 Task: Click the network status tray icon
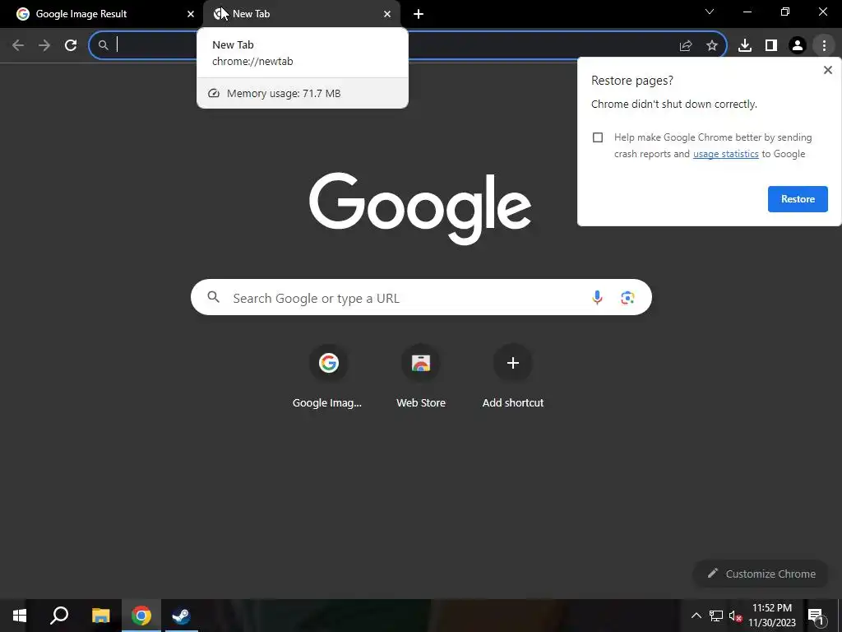[x=716, y=616]
